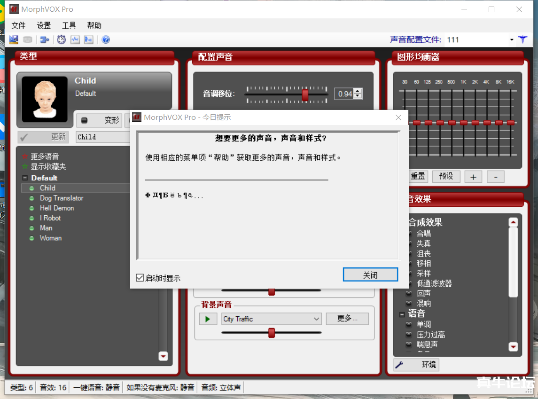Open the help icon in the toolbar
Viewport: 538px width, 399px height.
(105, 39)
